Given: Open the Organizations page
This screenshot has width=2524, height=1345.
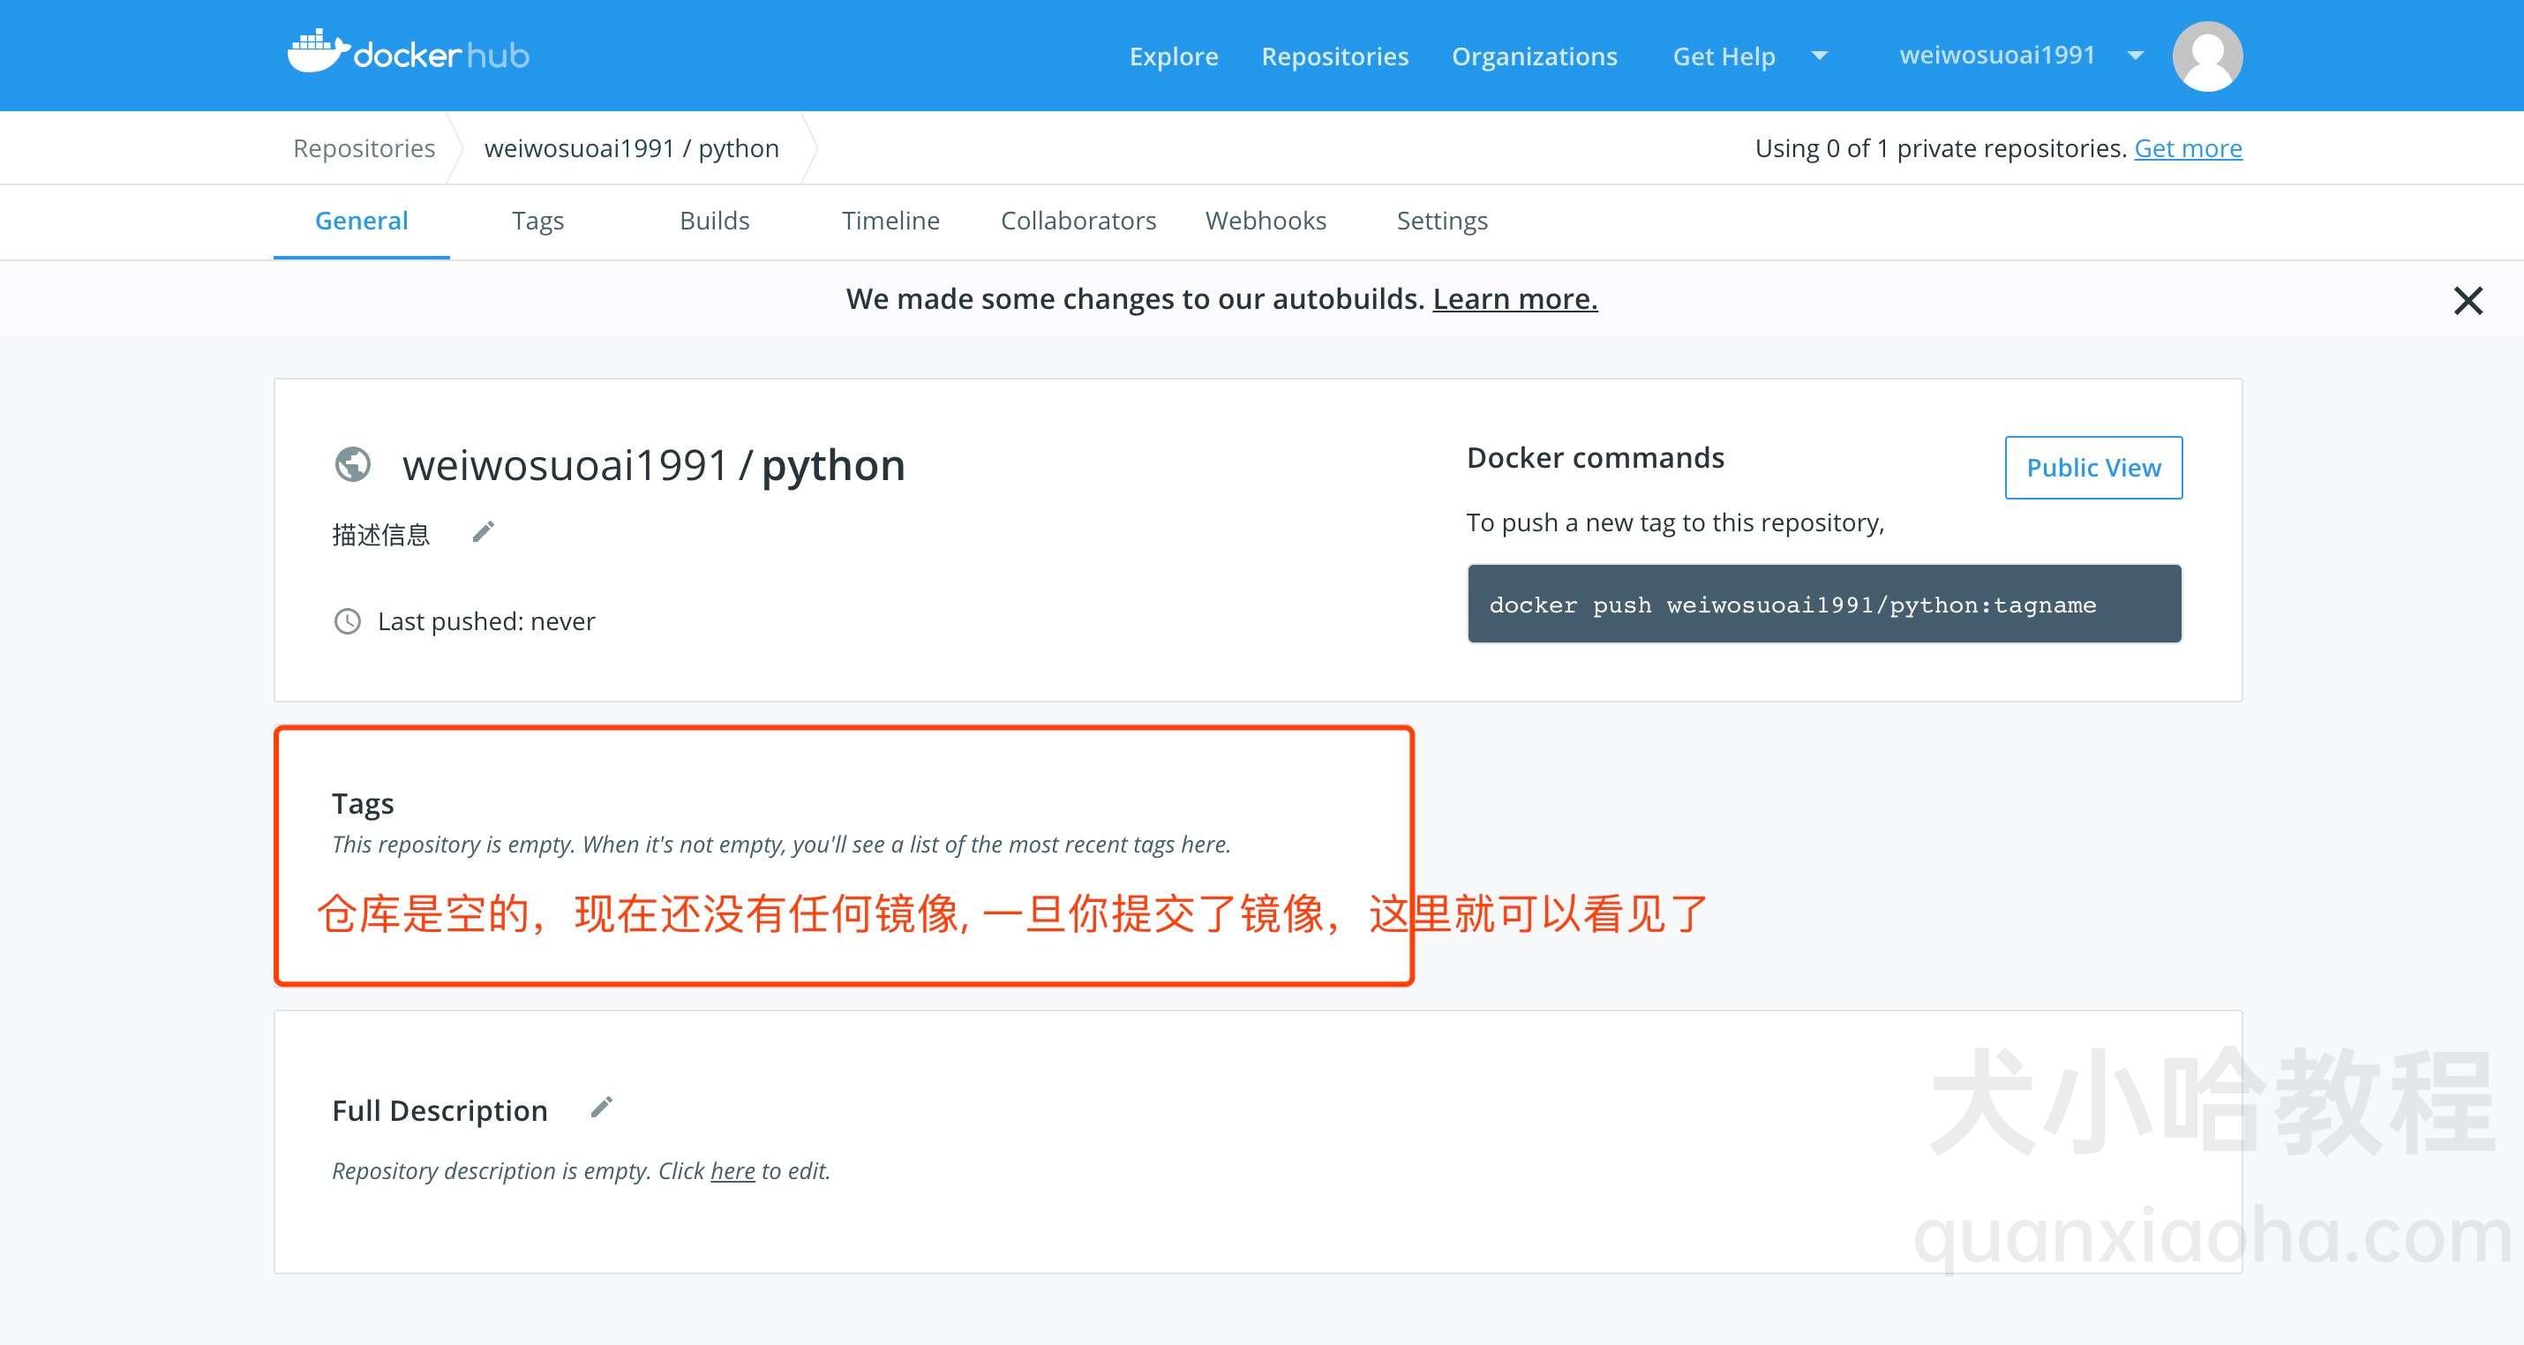Looking at the screenshot, I should coord(1535,56).
